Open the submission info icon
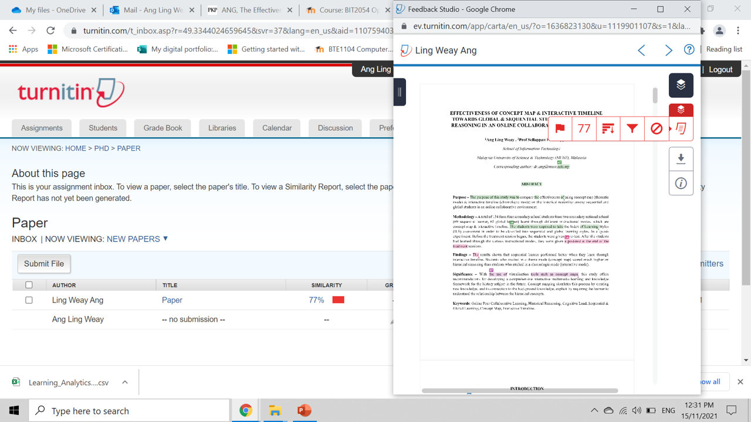Image resolution: width=751 pixels, height=422 pixels. coord(681,183)
